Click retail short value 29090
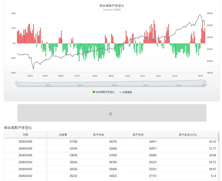This screenshot has height=181, width=222. pyautogui.click(x=153, y=155)
